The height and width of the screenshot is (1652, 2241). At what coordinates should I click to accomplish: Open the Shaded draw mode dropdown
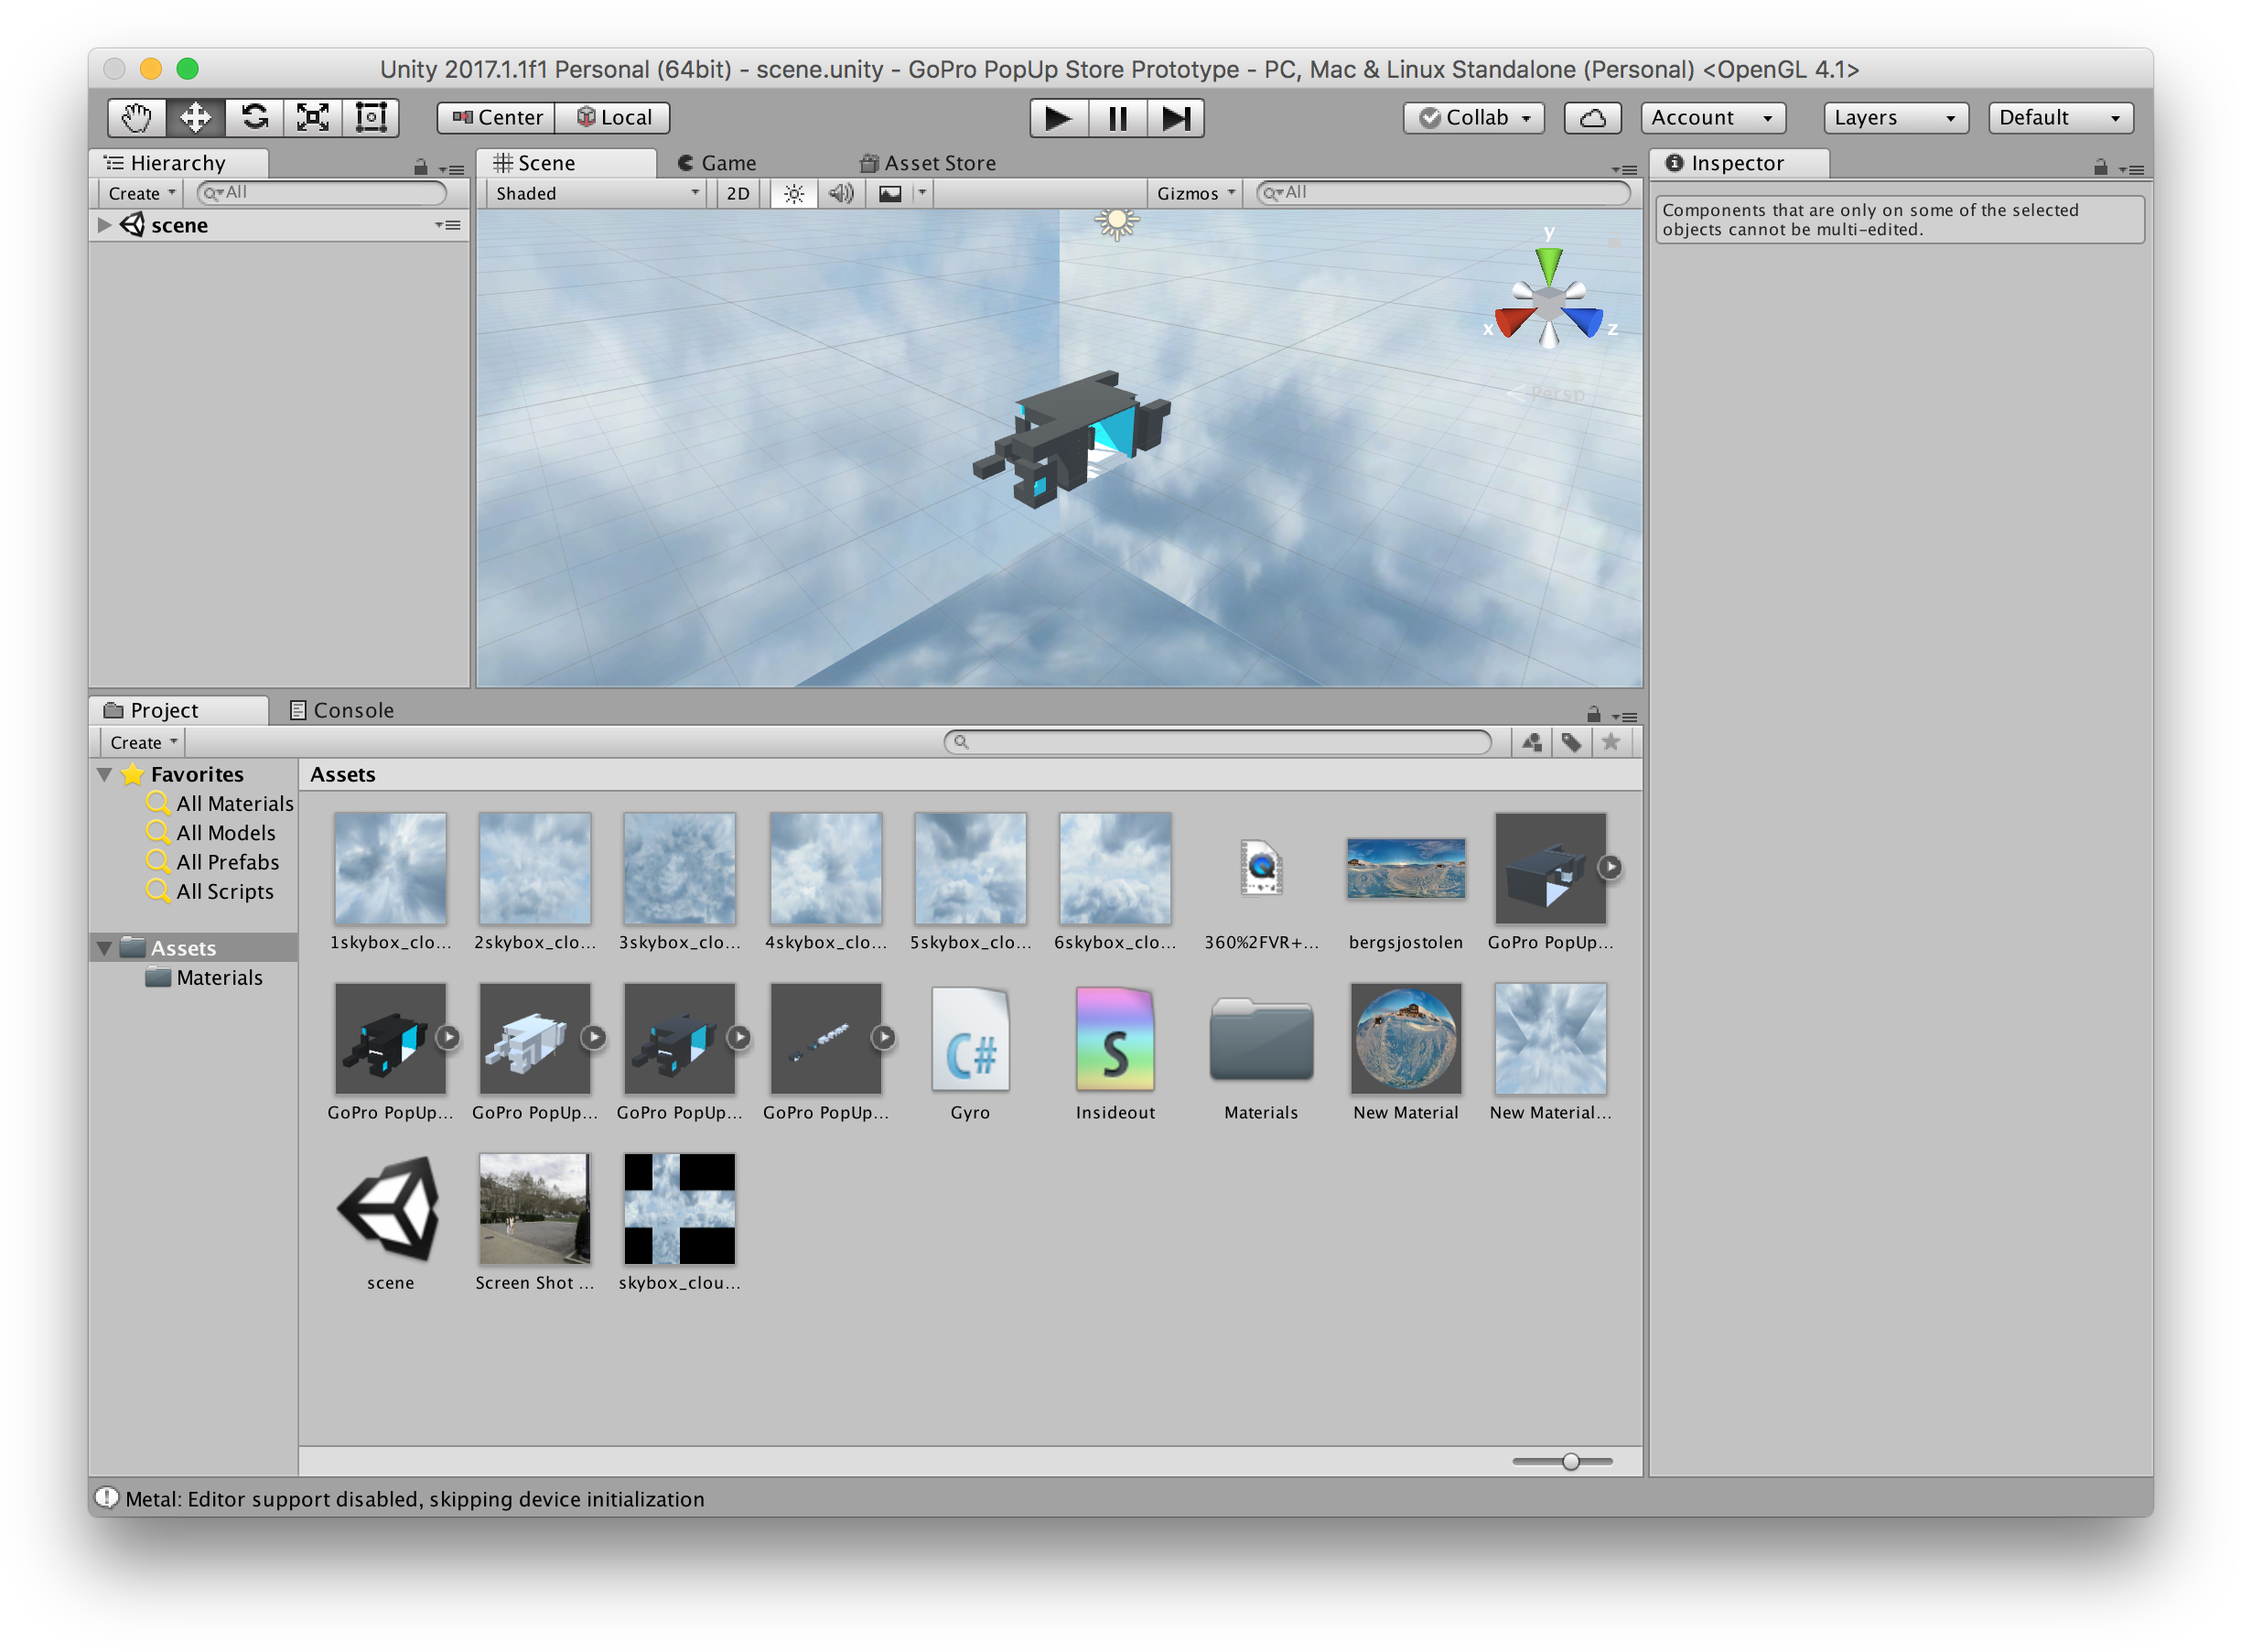point(595,193)
